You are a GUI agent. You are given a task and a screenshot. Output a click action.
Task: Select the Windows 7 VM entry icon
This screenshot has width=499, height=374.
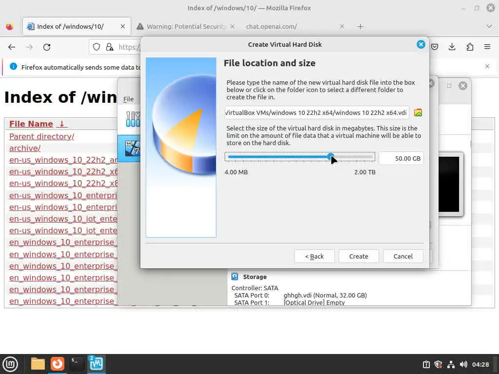click(x=133, y=148)
